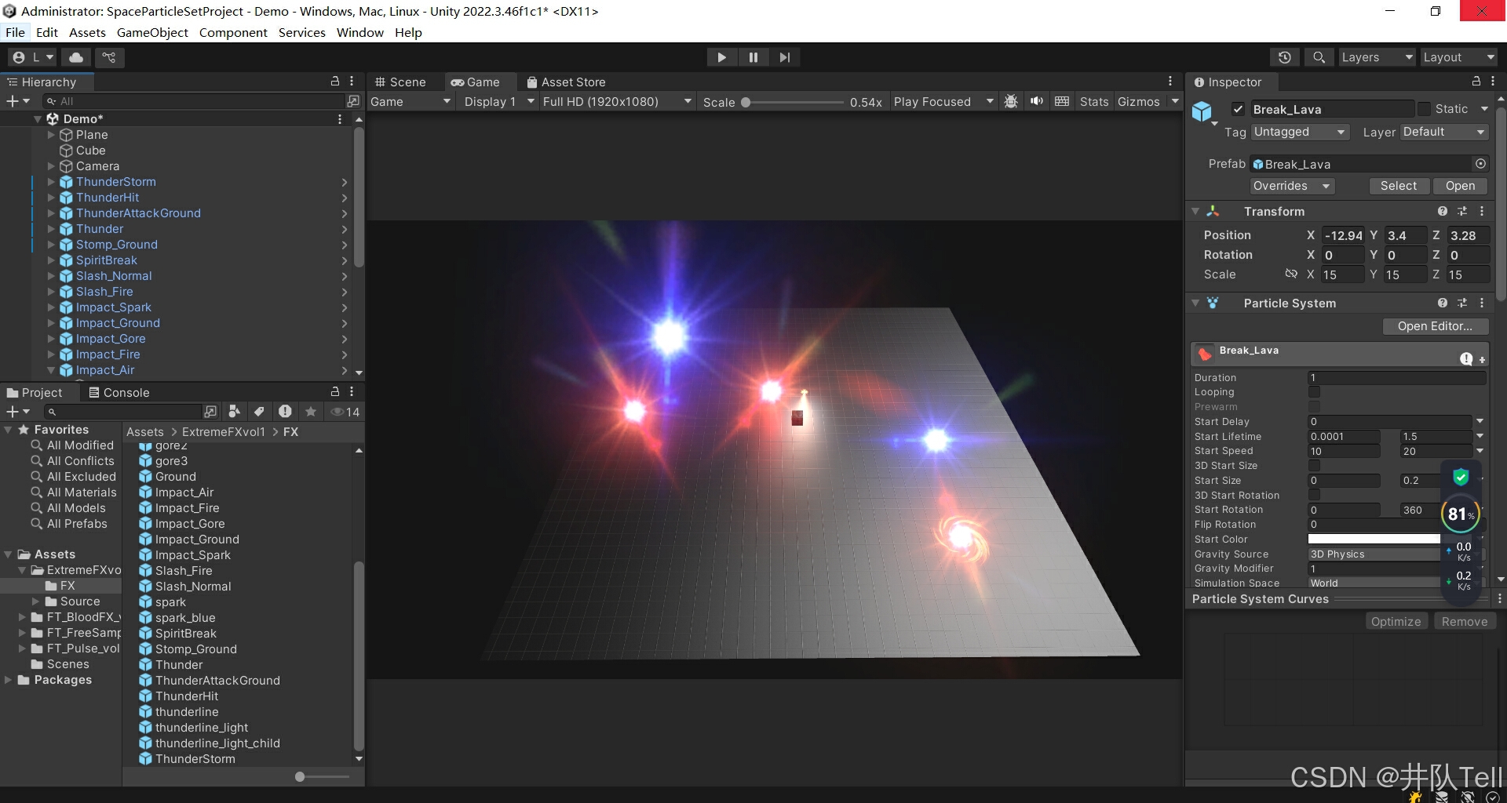
Task: Open the Undo History icon
Action: pyautogui.click(x=1285, y=57)
